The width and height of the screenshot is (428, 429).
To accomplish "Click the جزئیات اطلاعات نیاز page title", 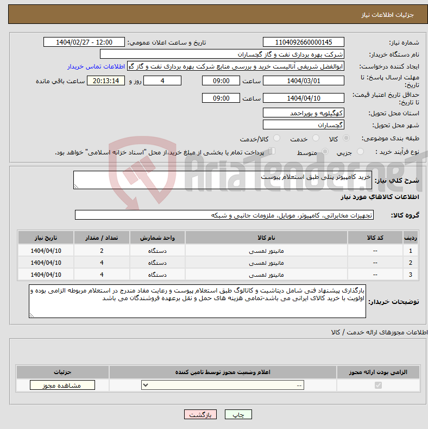I will pos(388,15).
